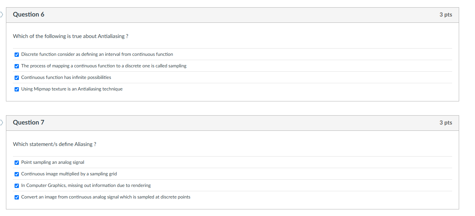Toggle checkbox for 'process of mapping a continuous function'

click(17, 66)
